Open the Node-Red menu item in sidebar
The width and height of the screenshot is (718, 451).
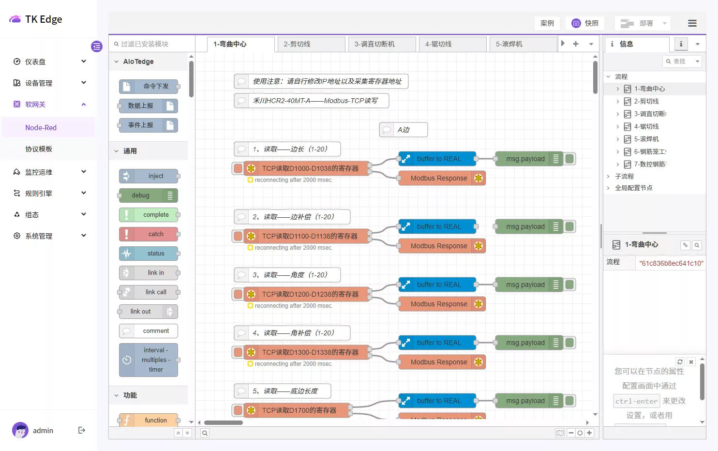[41, 127]
